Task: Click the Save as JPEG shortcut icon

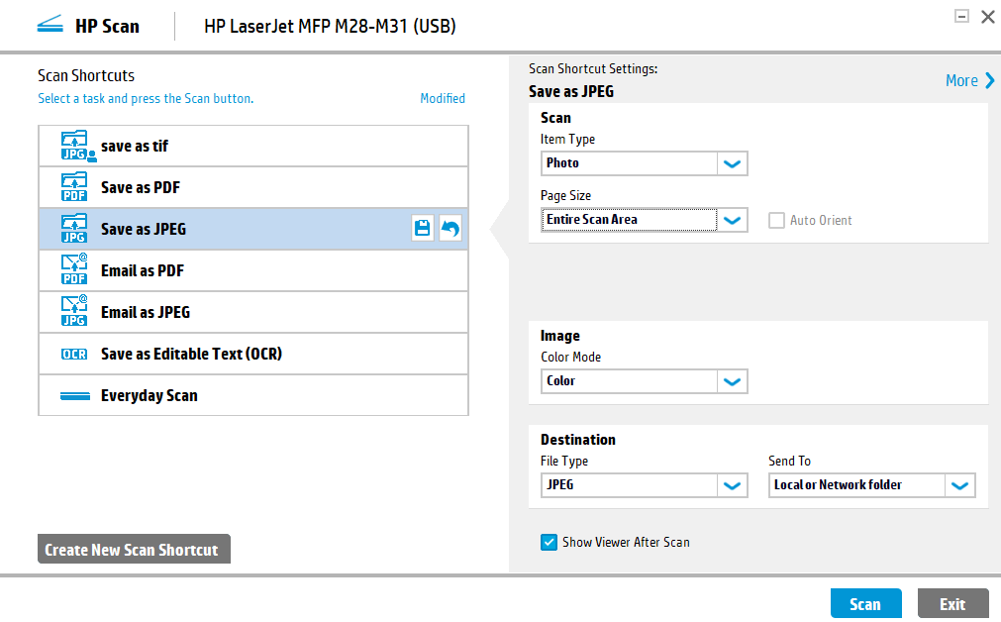Action: pos(74,229)
